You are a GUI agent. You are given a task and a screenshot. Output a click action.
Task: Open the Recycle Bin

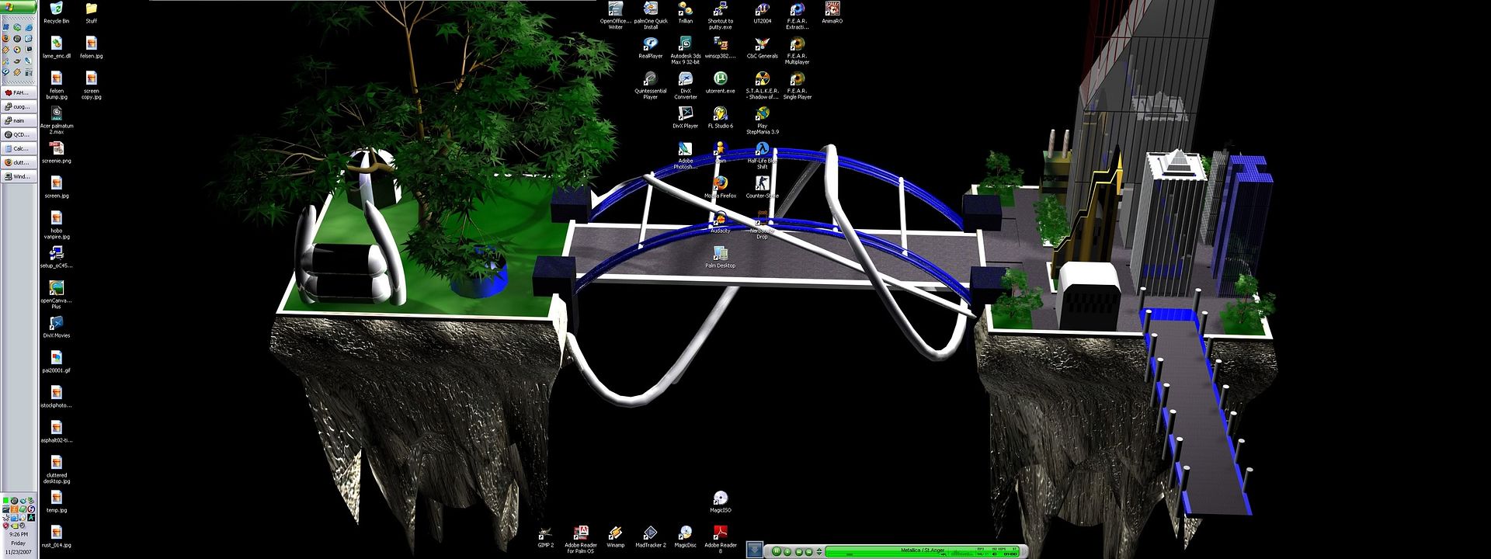click(x=56, y=9)
